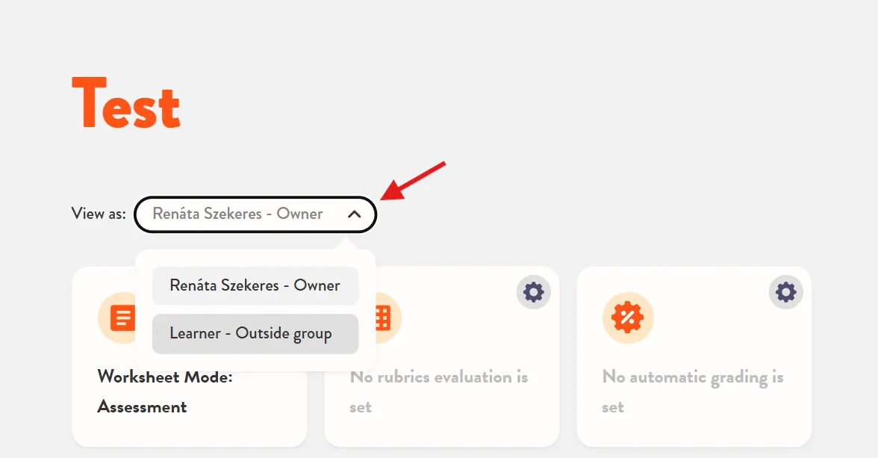The width and height of the screenshot is (878, 458).
Task: Click selected Renáta Szekeres - Owner value text
Action: 237,214
